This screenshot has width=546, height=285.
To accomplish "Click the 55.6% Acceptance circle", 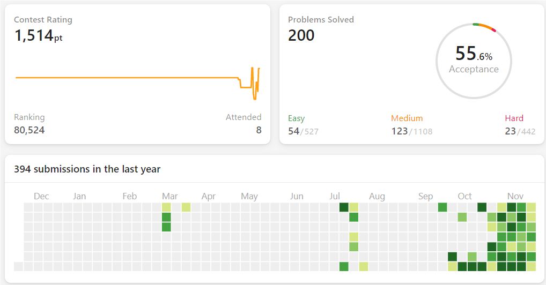I will point(474,61).
